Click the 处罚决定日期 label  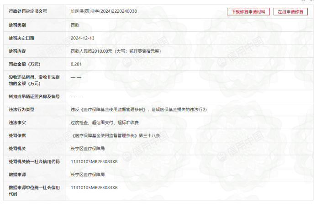[21, 38]
